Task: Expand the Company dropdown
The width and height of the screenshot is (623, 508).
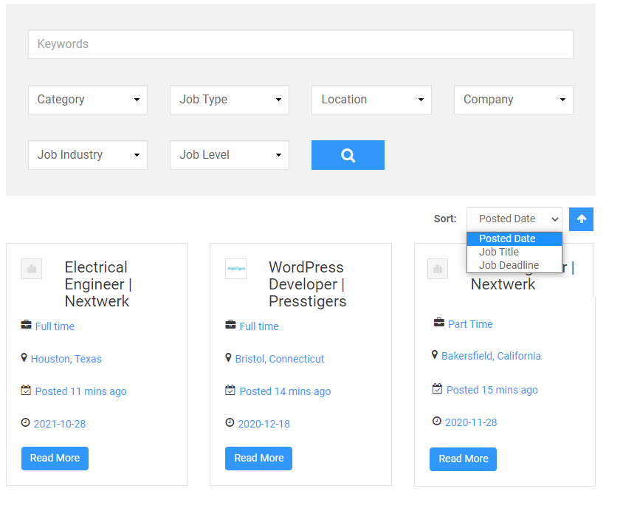Action: coord(513,100)
